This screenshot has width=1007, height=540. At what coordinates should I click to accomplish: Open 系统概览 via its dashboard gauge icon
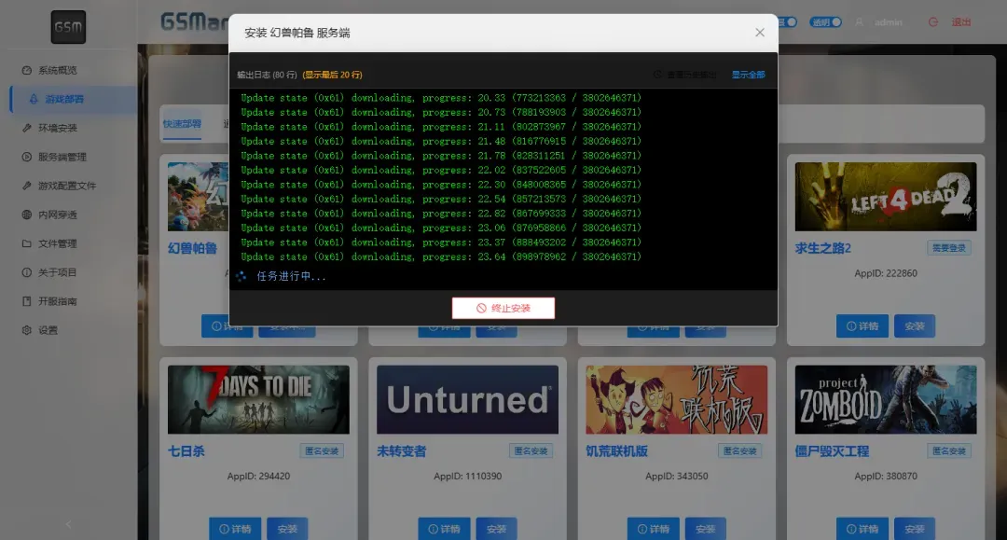pos(26,70)
